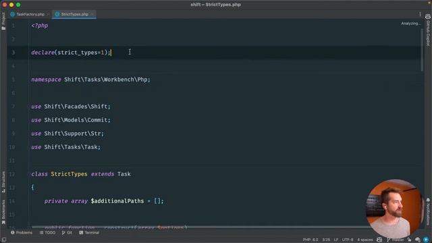The height and width of the screenshot is (243, 432).
Task: Click the editor vertical scrollbar
Action: pos(423,49)
